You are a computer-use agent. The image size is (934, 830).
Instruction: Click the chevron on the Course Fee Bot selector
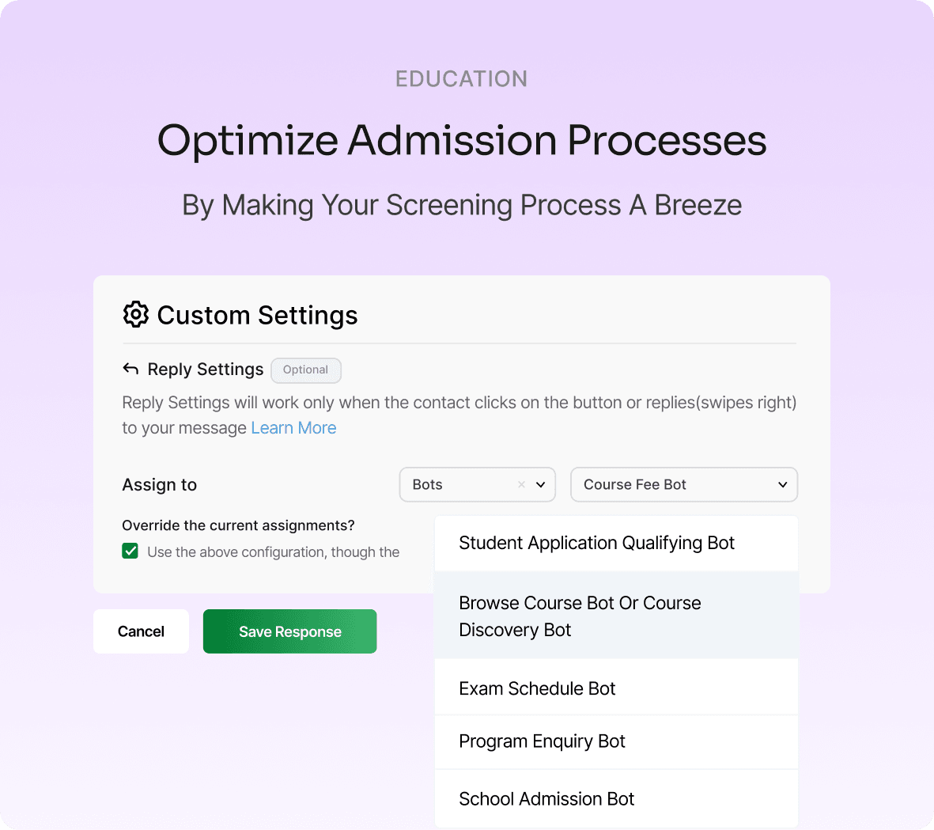781,484
